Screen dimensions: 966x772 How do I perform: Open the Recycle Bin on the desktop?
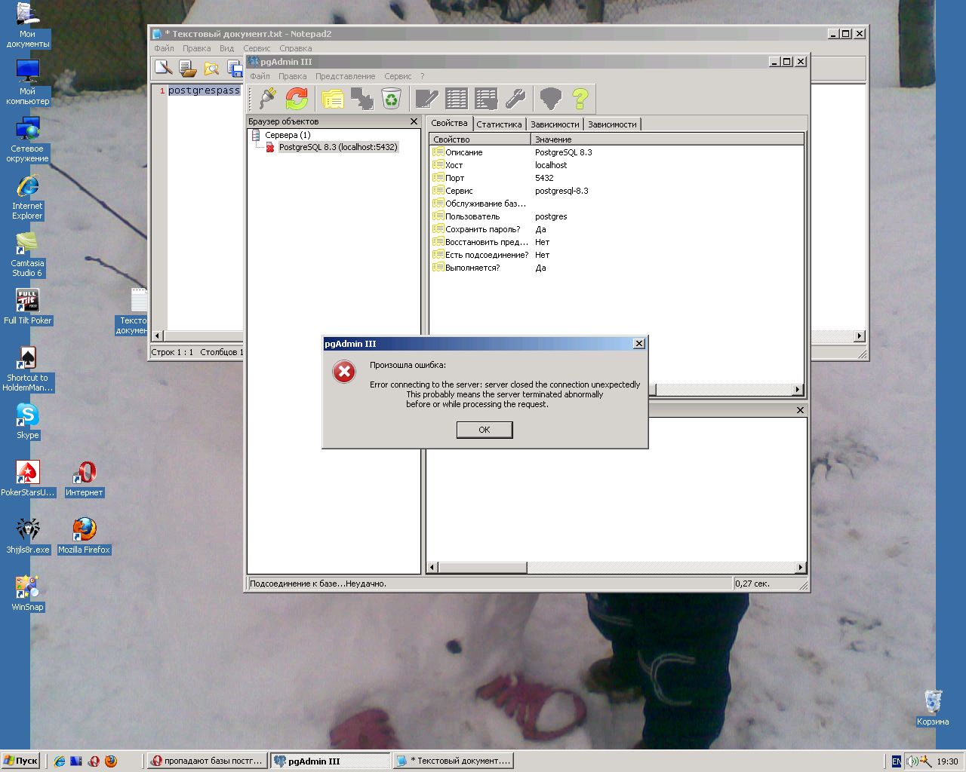point(933,708)
